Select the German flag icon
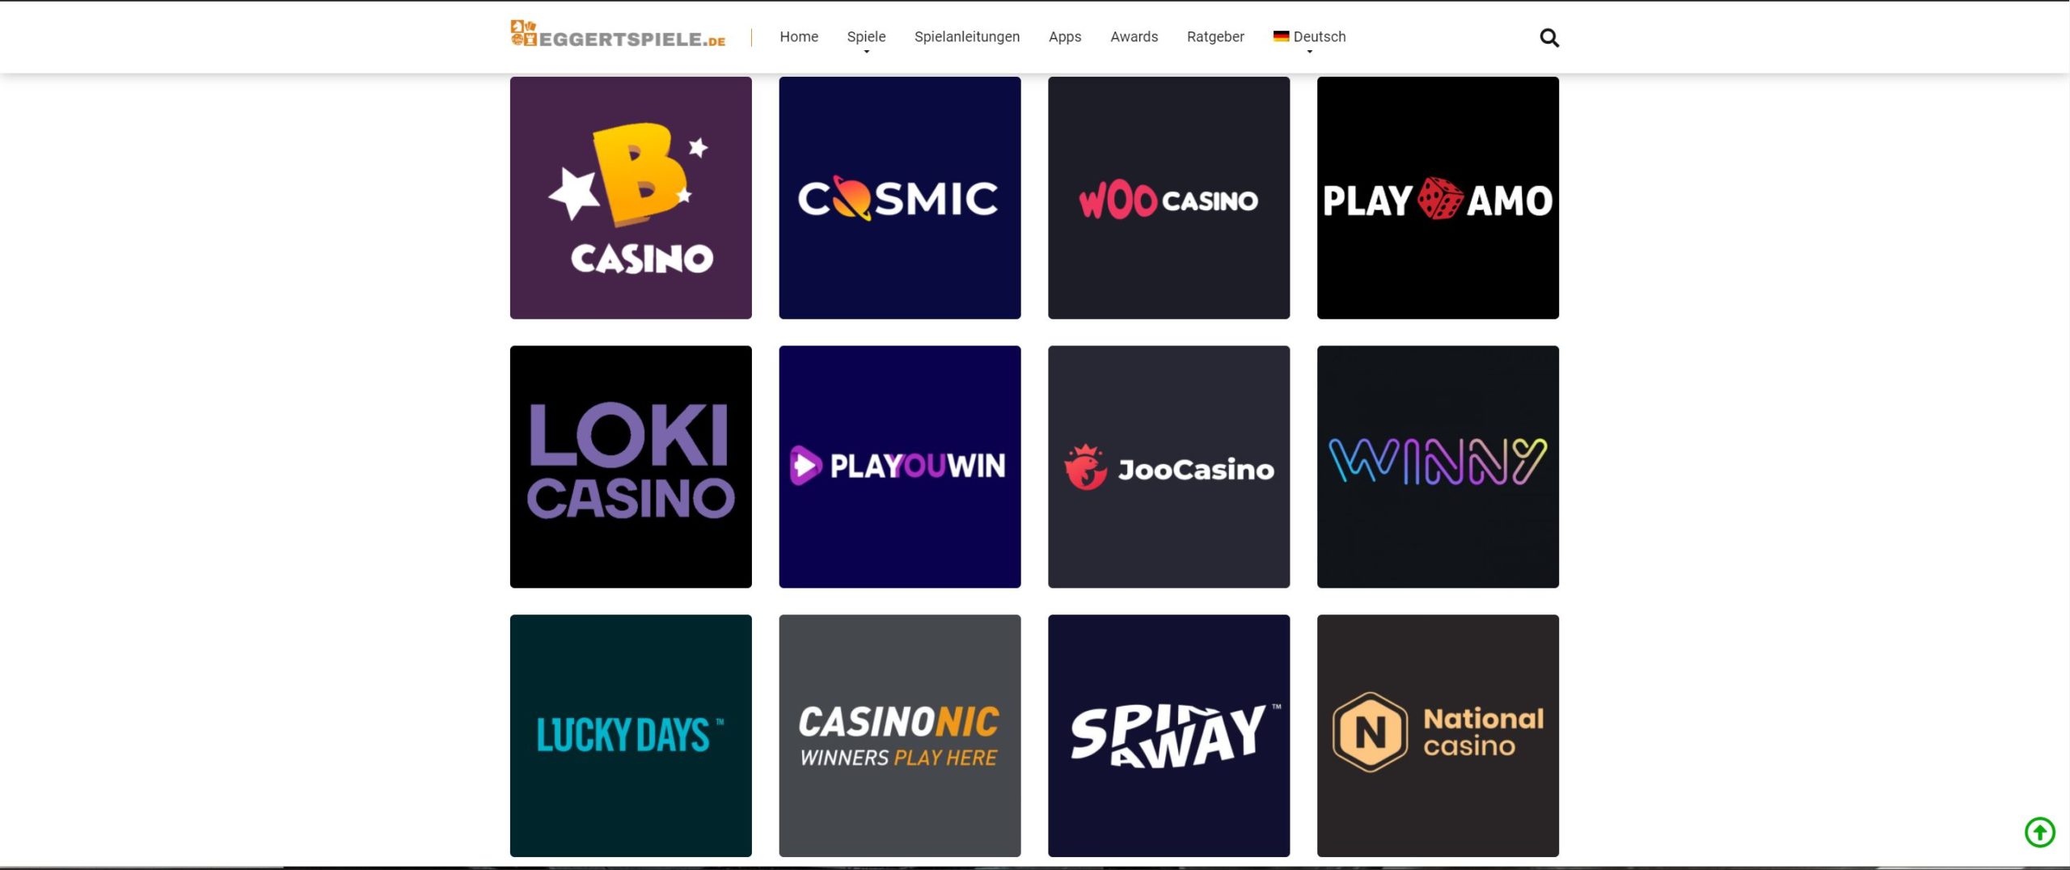This screenshot has width=2070, height=870. [1281, 36]
